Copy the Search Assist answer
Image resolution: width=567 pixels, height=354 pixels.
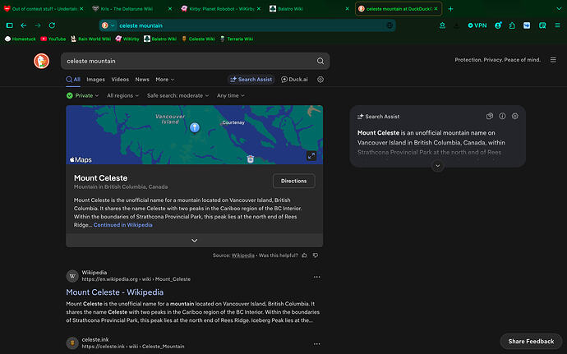click(x=489, y=116)
